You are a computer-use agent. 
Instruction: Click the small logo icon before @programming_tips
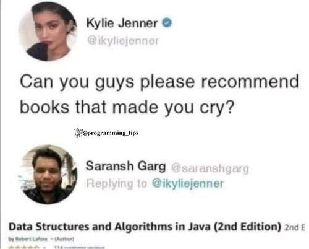click(78, 133)
